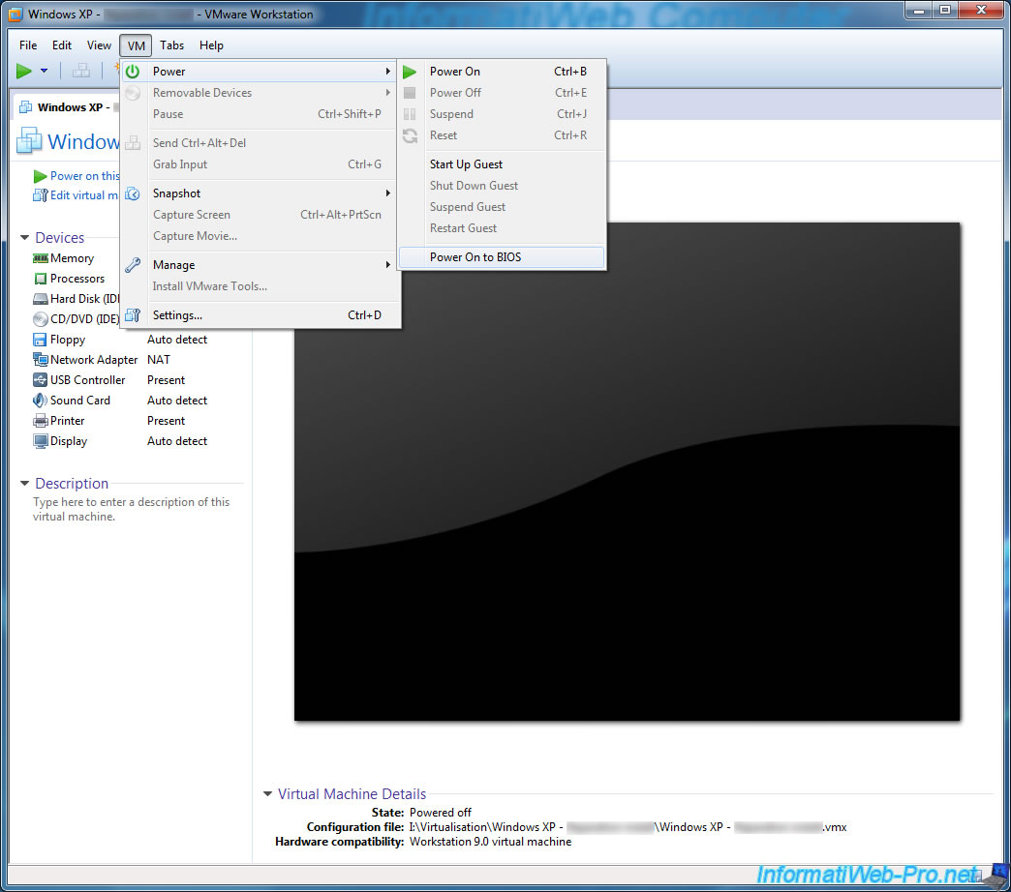
Task: Select the Display device row text
Action: click(x=69, y=441)
